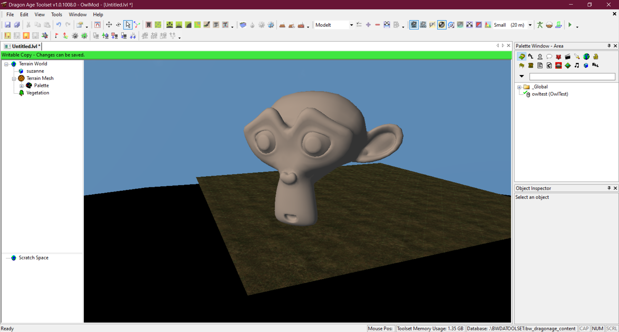619x332 pixels.
Task: Select the speech bubble conversation palette icon
Action: coord(549,56)
